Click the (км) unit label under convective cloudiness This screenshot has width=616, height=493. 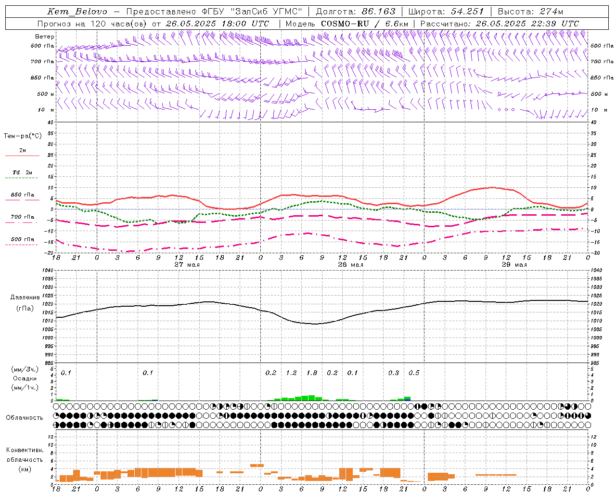[x=25, y=469]
